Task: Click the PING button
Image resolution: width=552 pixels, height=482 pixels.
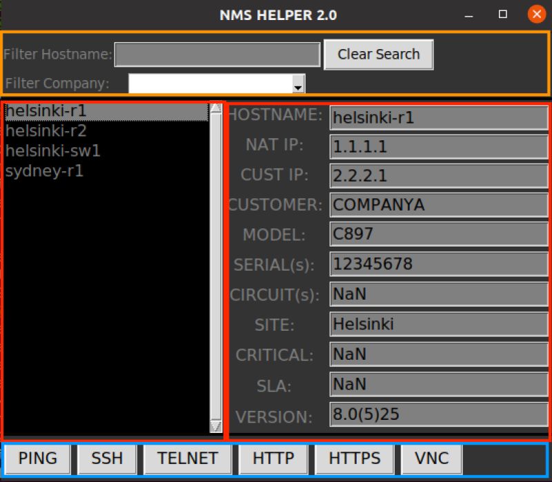Action: (37, 459)
